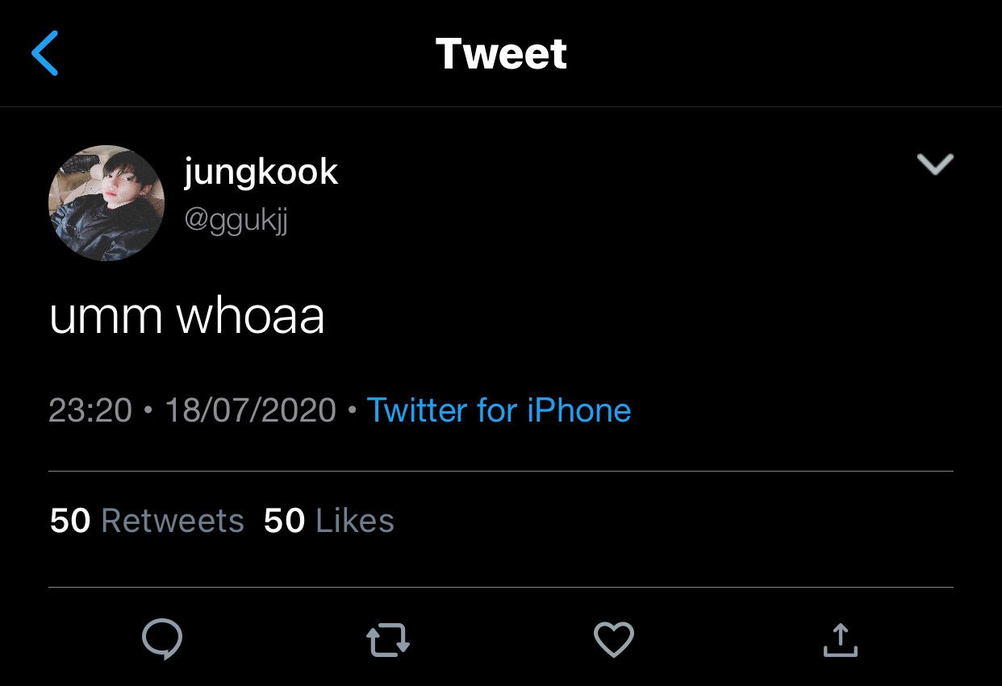Click the number 50 beside Retweets
This screenshot has width=1002, height=686.
tap(70, 521)
